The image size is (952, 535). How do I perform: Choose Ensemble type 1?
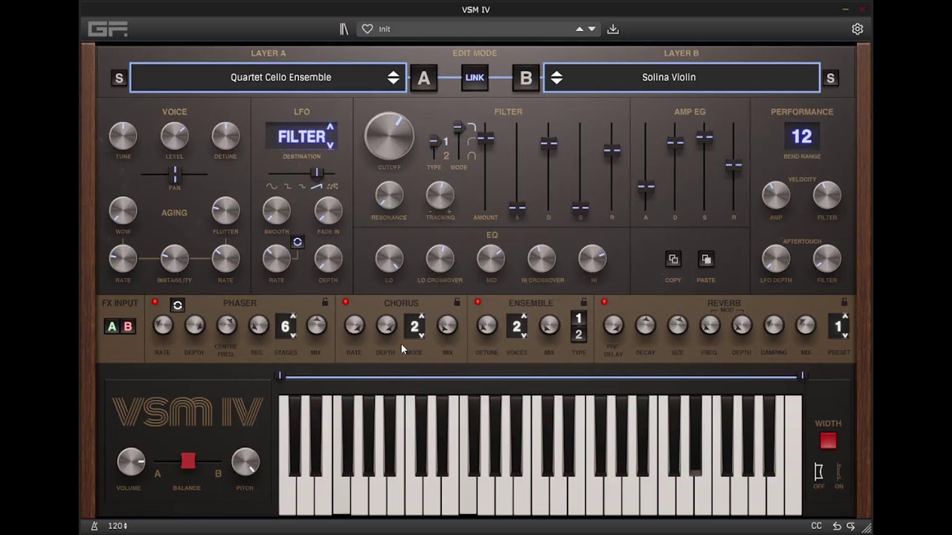578,319
